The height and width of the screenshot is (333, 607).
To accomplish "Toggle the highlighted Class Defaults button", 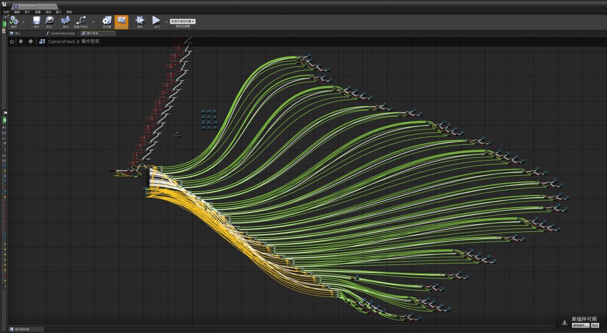I will coord(121,21).
